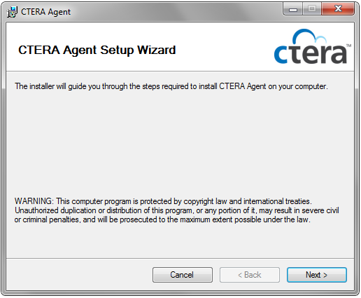This screenshot has height=298, width=361.
Task: Click the criminal penalties warning line
Action: pos(162,219)
